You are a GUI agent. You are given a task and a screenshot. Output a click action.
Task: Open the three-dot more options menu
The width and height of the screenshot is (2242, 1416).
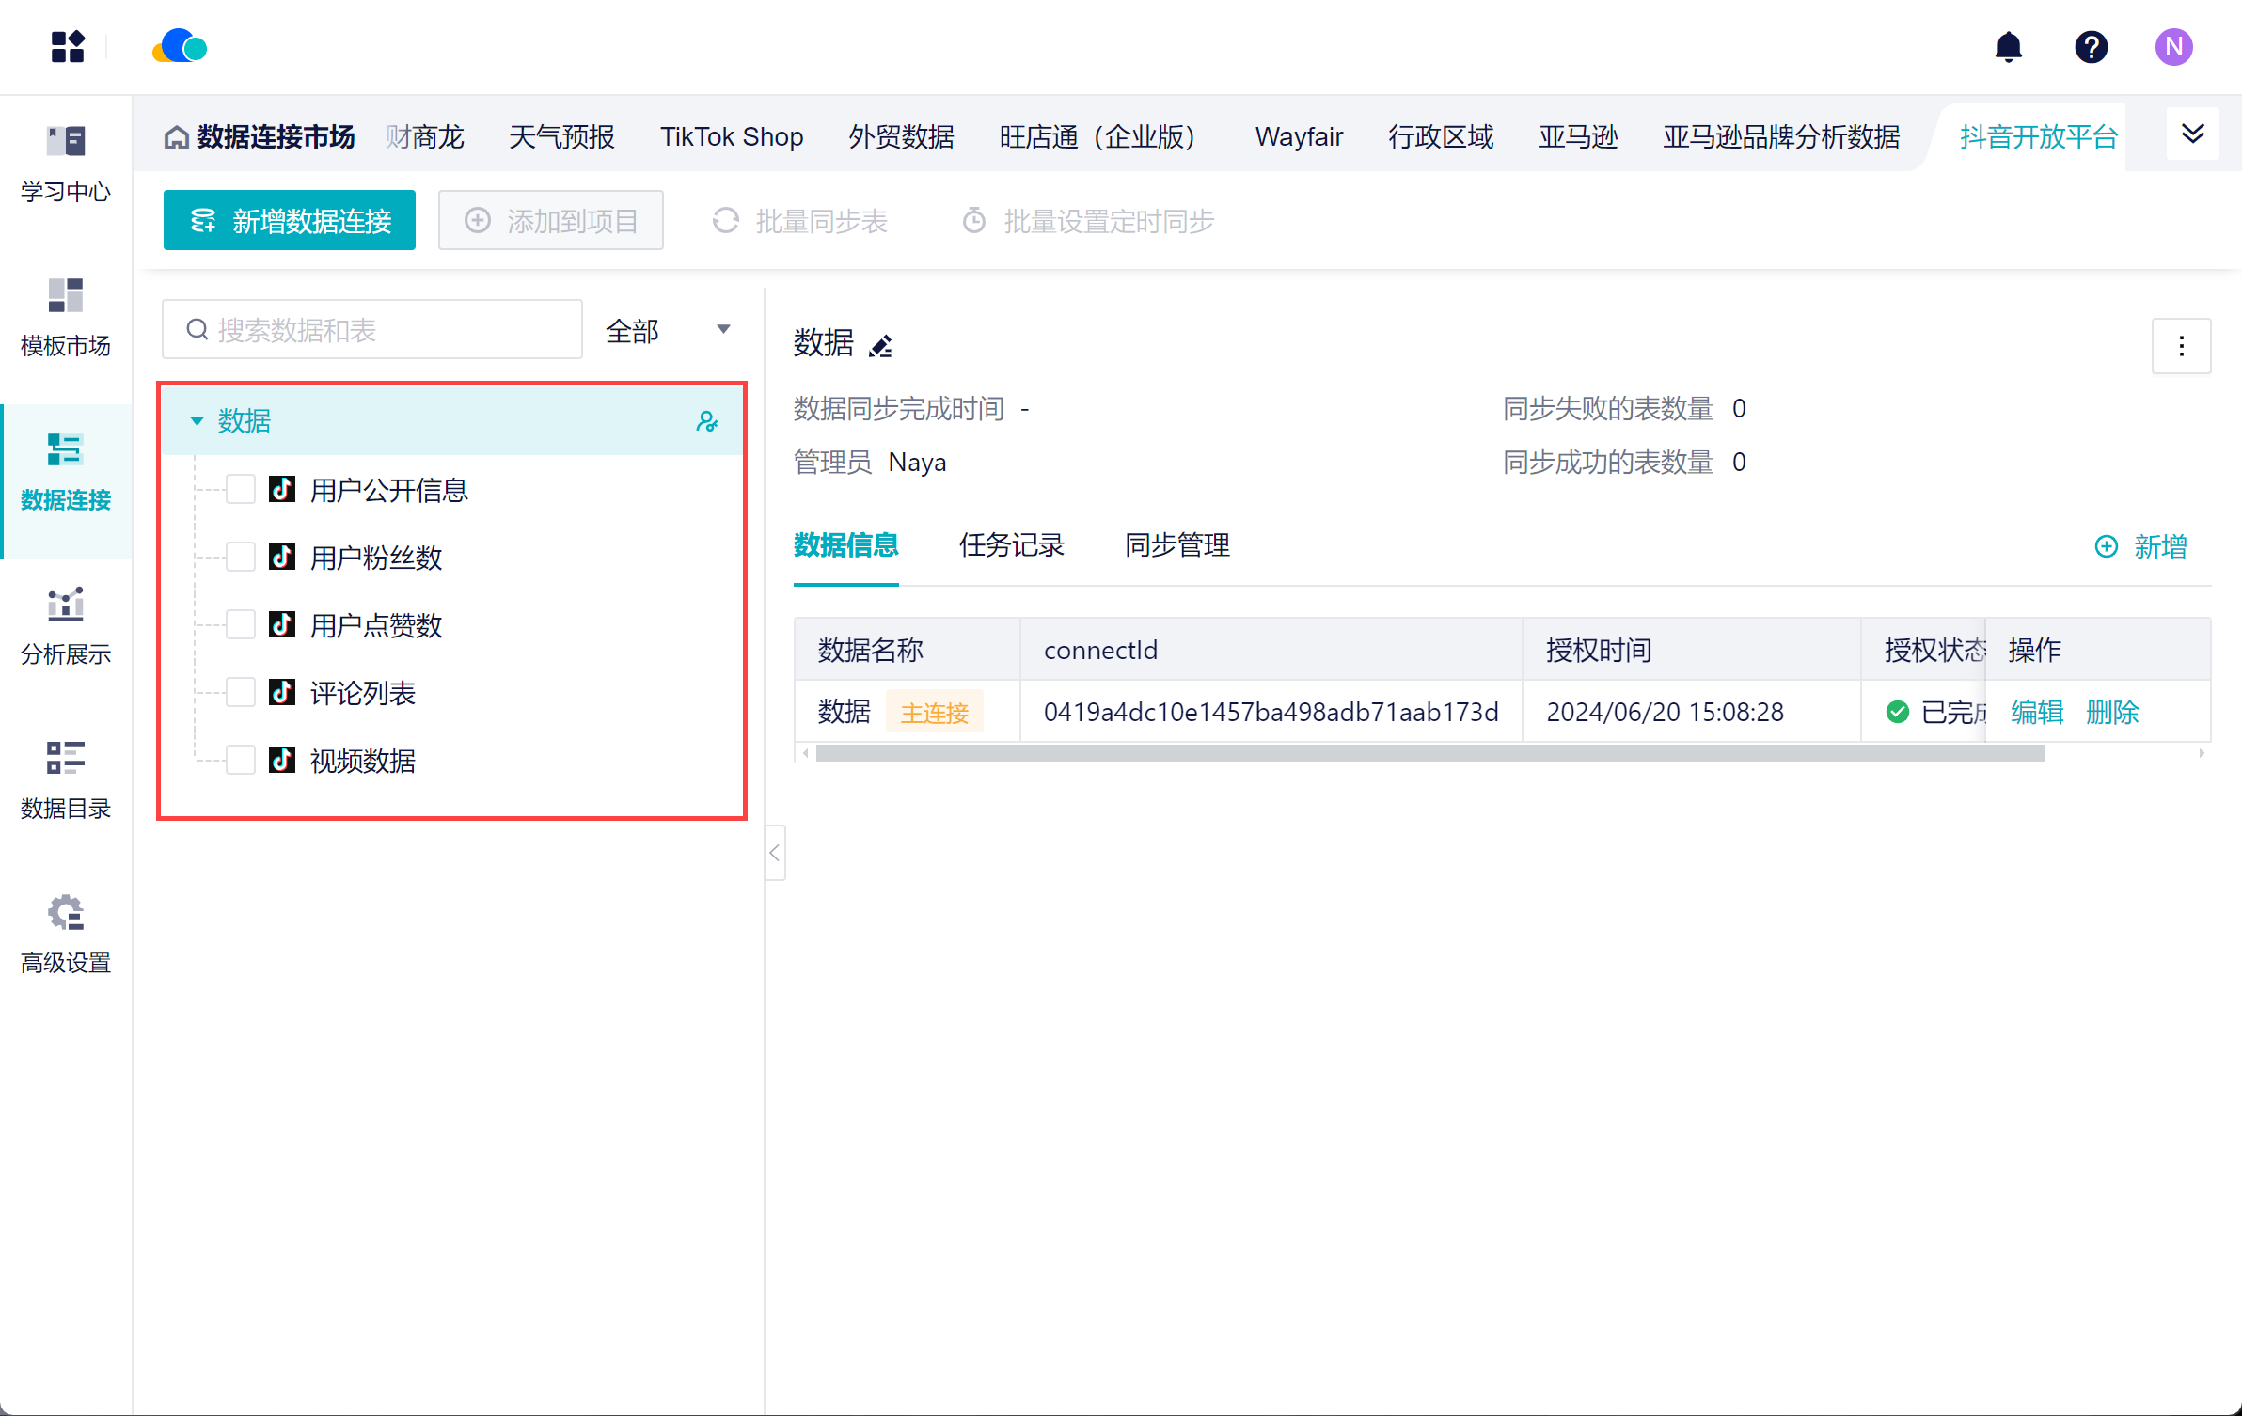click(x=2181, y=346)
